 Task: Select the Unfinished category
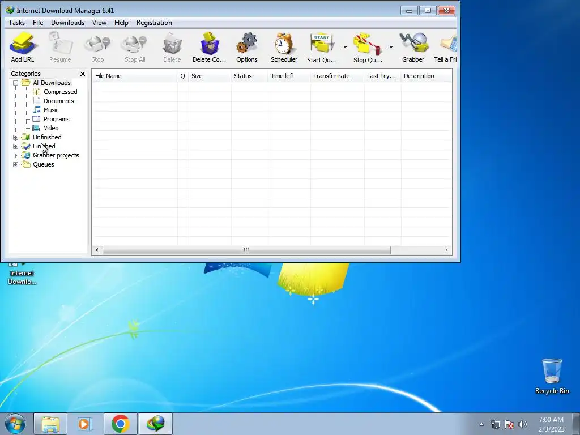tap(47, 137)
